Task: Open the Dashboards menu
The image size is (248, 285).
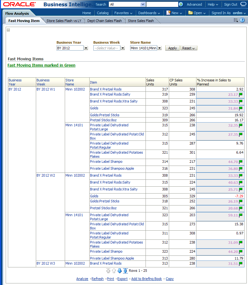Action: pyautogui.click(x=149, y=13)
